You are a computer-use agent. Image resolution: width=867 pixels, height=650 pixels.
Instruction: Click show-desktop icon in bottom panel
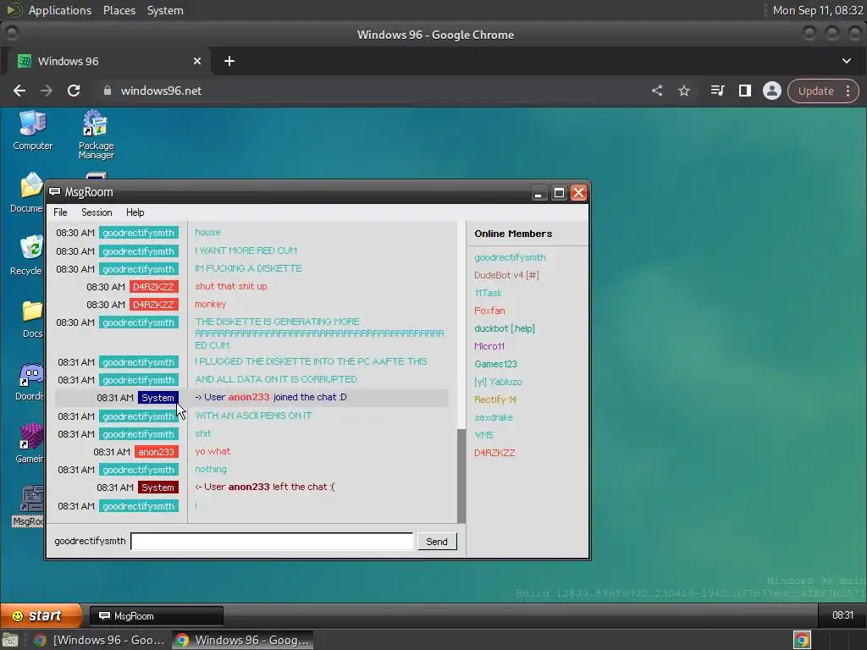tap(10, 640)
